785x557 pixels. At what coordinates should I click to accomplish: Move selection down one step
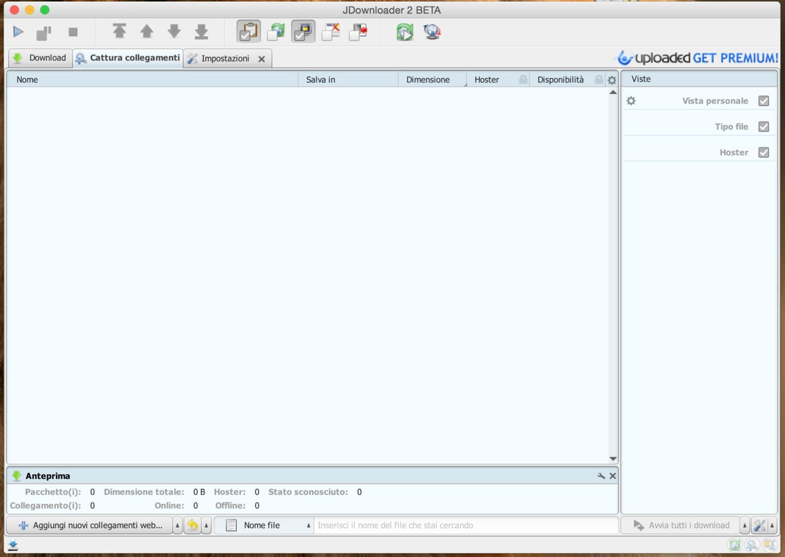[174, 31]
